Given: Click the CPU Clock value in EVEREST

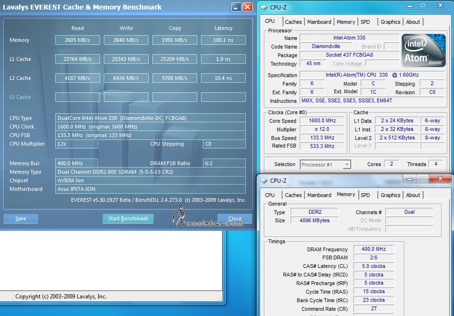Looking at the screenshot, I should coord(150,127).
